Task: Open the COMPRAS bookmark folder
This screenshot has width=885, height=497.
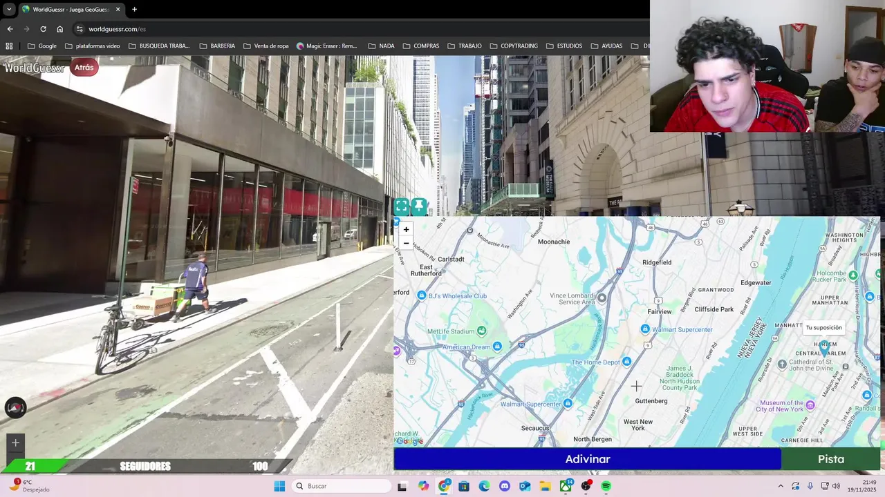Action: point(421,46)
